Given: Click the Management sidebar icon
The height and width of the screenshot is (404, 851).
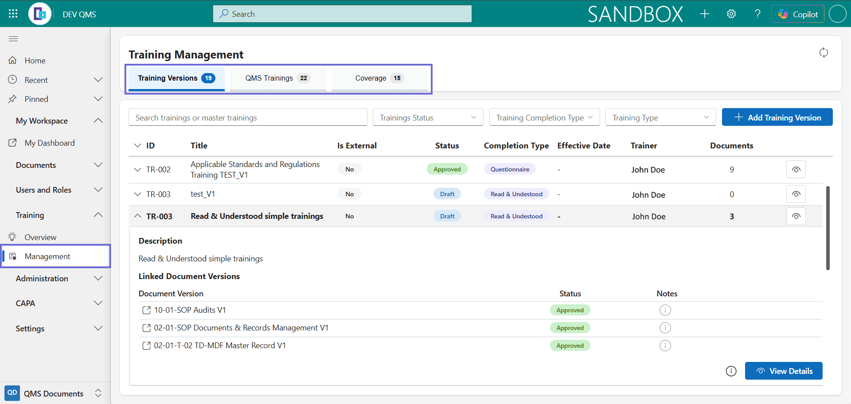Looking at the screenshot, I should coord(12,256).
